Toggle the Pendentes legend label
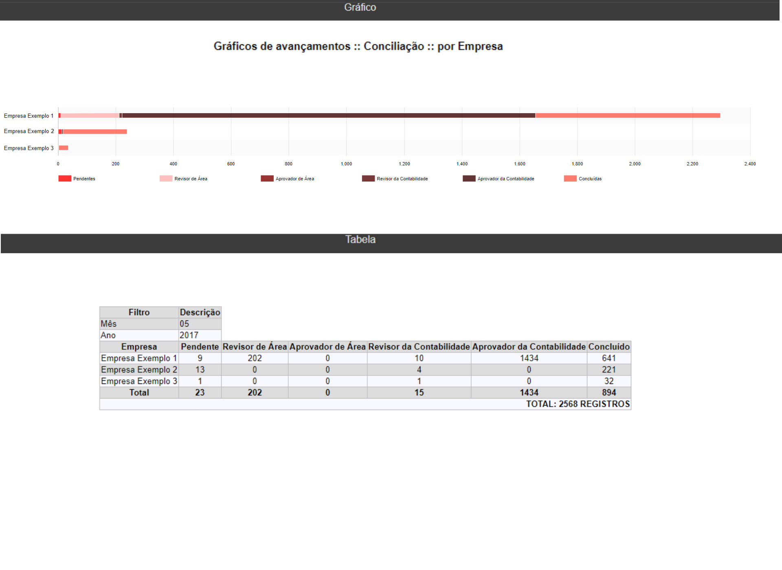Viewport: 782px width, 570px height. tap(84, 179)
